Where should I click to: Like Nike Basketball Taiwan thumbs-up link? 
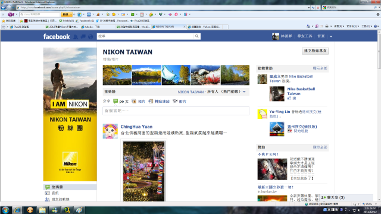click(292, 98)
